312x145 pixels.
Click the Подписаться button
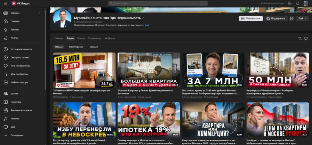[x=251, y=19]
